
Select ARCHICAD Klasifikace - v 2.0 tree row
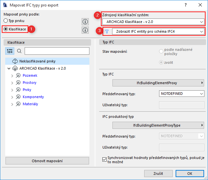(x=47, y=68)
